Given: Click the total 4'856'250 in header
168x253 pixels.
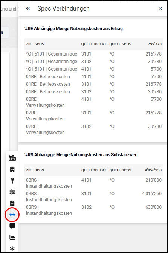Looking at the screenshot, I should 153,170.
